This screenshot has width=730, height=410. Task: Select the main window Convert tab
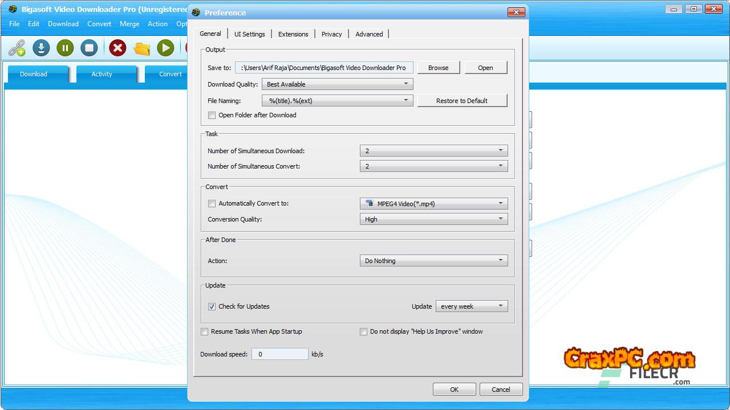point(167,74)
